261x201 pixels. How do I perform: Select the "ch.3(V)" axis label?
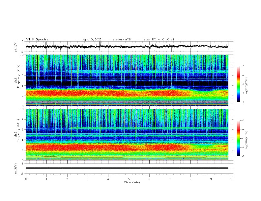coord(16,168)
